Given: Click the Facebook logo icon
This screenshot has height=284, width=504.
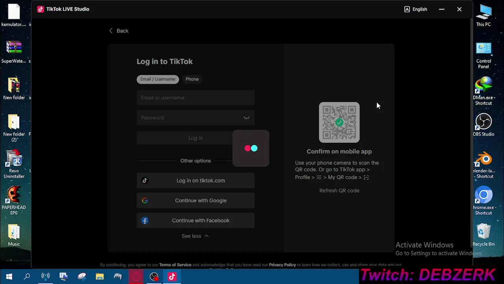Looking at the screenshot, I should 145,220.
